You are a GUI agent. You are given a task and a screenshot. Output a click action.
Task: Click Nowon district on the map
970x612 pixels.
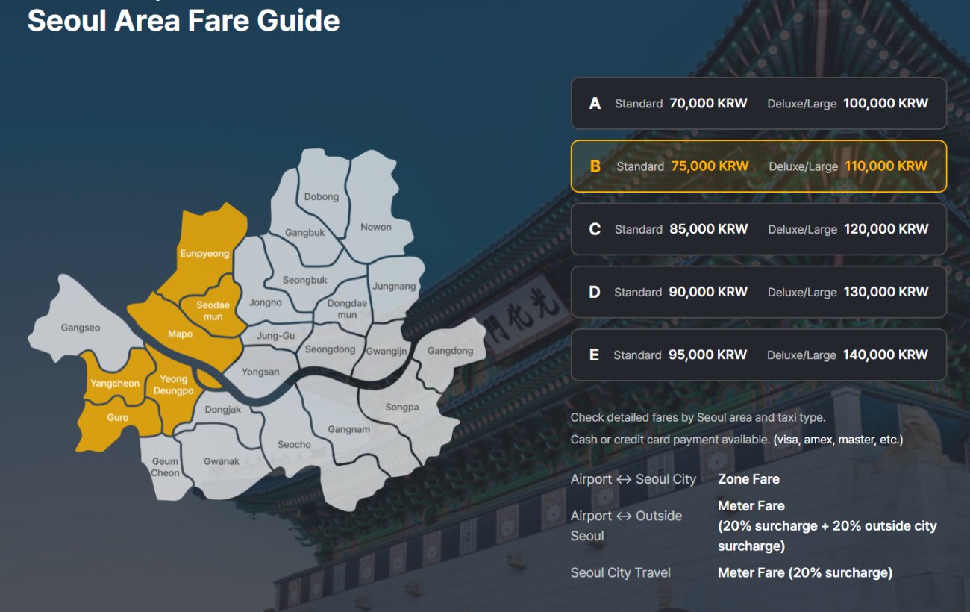375,227
